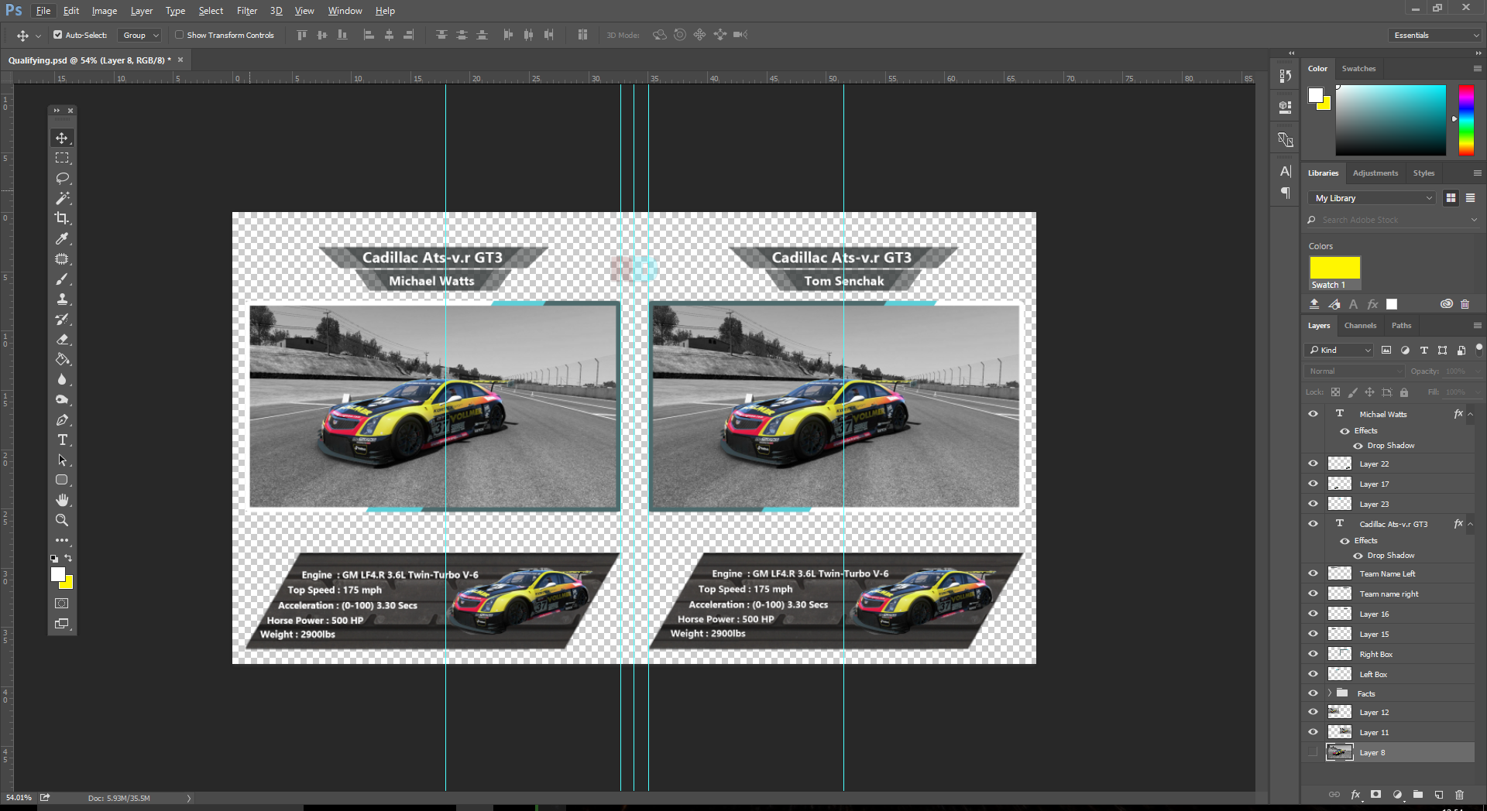Switch to the Adjustments tab
Screen dimensions: 1487x811
(x=1375, y=173)
